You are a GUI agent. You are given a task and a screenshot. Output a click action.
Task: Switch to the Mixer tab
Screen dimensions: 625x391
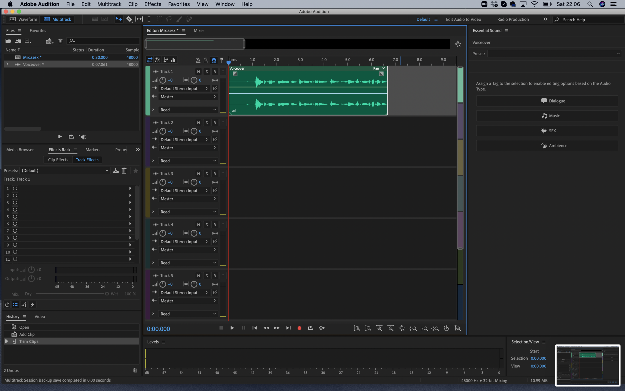tap(199, 31)
